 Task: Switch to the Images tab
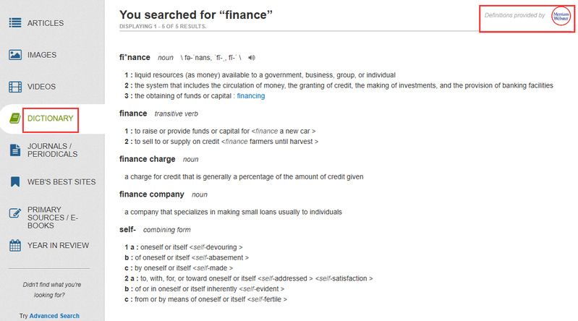[42, 55]
